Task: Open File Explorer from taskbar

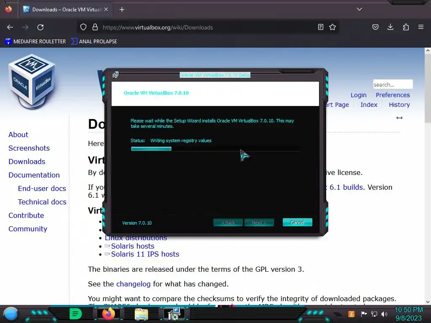Action: pos(141,314)
